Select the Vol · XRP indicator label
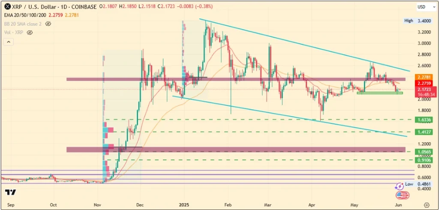Image resolution: width=439 pixels, height=210 pixels. coord(14,33)
